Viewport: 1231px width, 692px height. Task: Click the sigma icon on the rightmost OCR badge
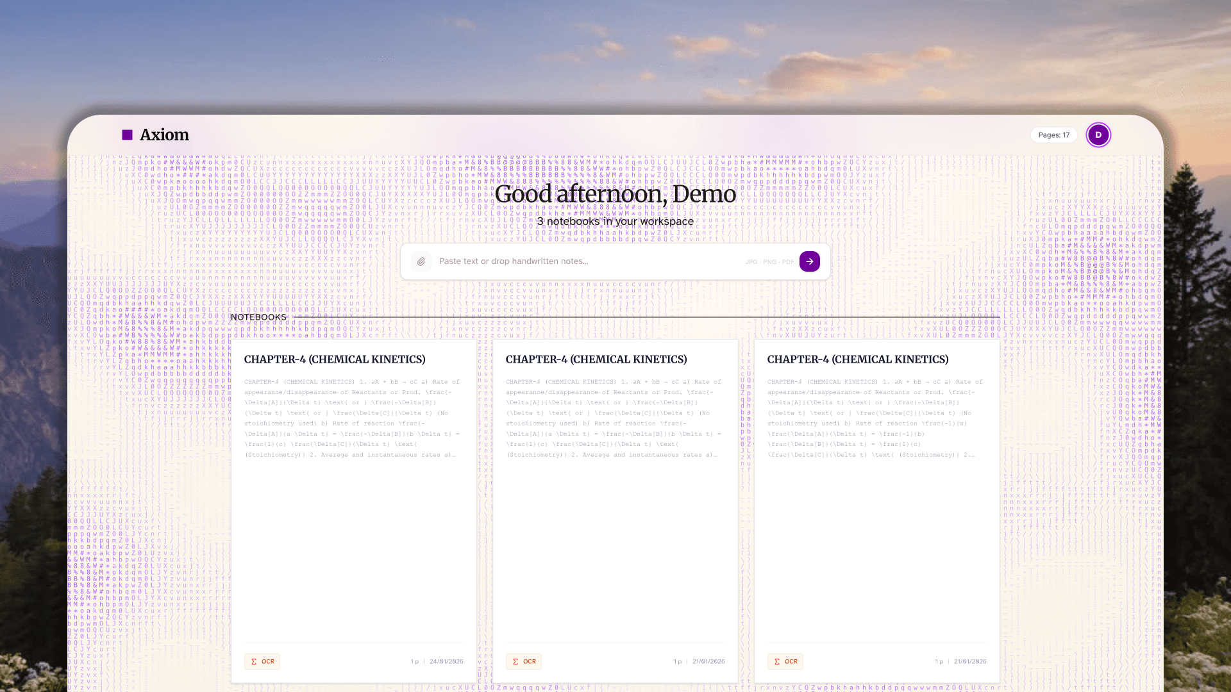777,661
